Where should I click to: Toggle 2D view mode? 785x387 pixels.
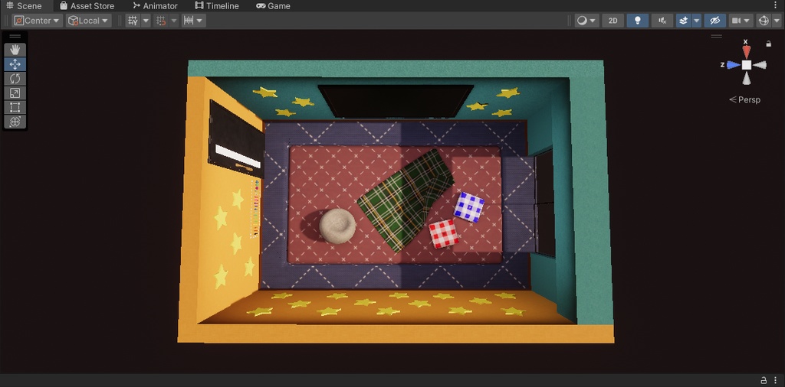[613, 21]
